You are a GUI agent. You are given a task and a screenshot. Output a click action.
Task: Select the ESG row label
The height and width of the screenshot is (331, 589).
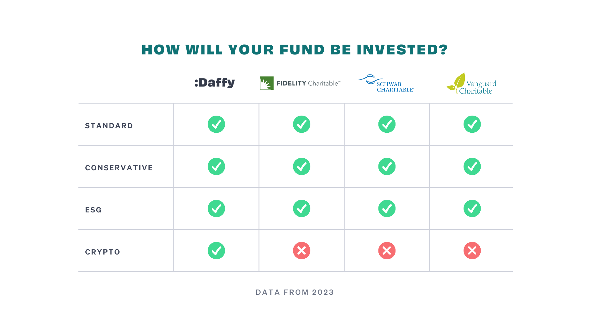coord(93,210)
